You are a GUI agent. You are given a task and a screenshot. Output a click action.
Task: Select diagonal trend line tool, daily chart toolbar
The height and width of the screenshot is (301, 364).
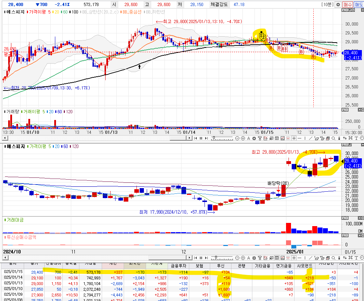310,258
